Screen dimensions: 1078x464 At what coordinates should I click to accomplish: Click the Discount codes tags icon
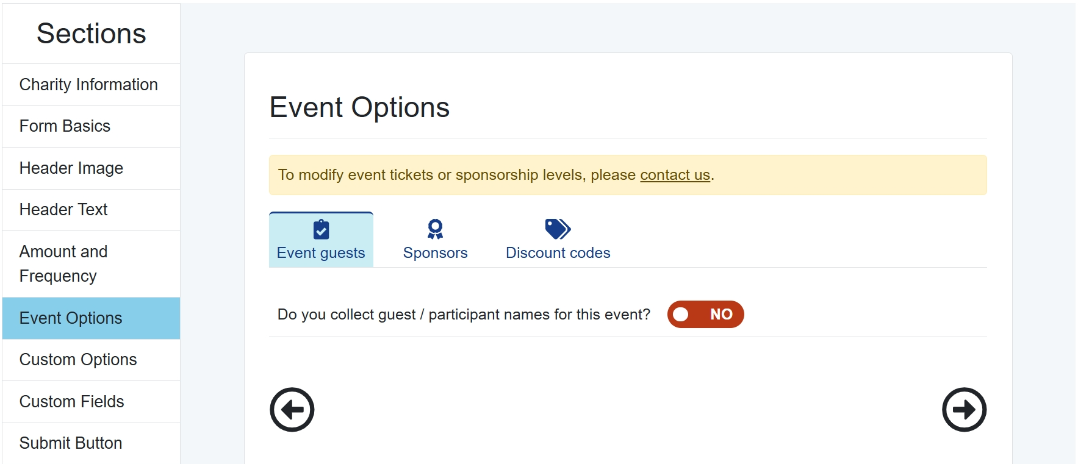click(x=558, y=229)
